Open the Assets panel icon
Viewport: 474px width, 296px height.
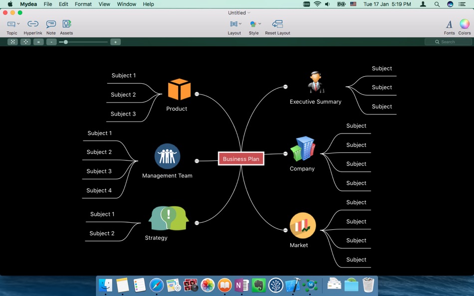(66, 24)
